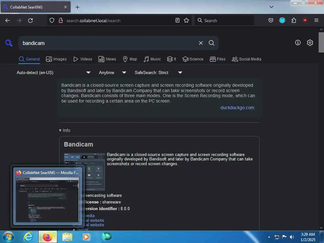Collapse the Info section
324x243 pixels.
click(x=65, y=130)
